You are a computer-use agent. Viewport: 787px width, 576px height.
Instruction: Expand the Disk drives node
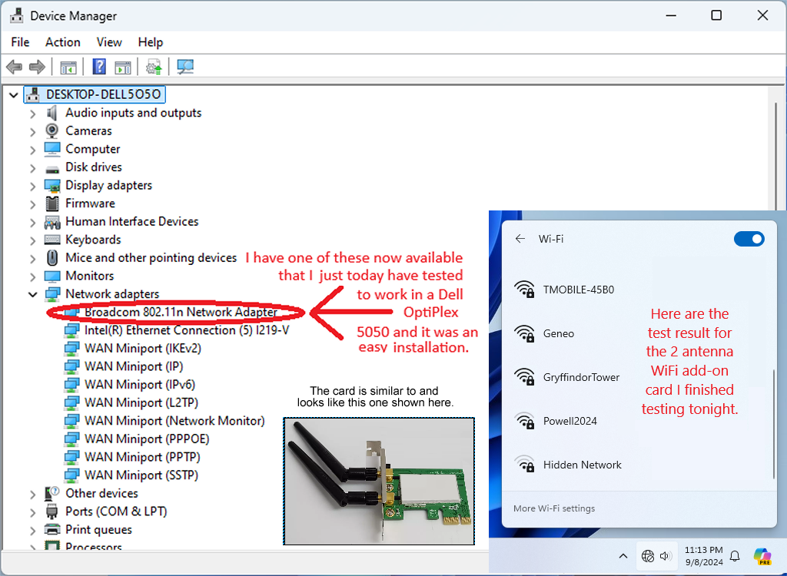tap(32, 168)
